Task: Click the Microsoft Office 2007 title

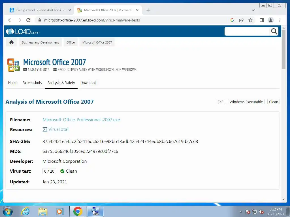Action: (x=55, y=62)
